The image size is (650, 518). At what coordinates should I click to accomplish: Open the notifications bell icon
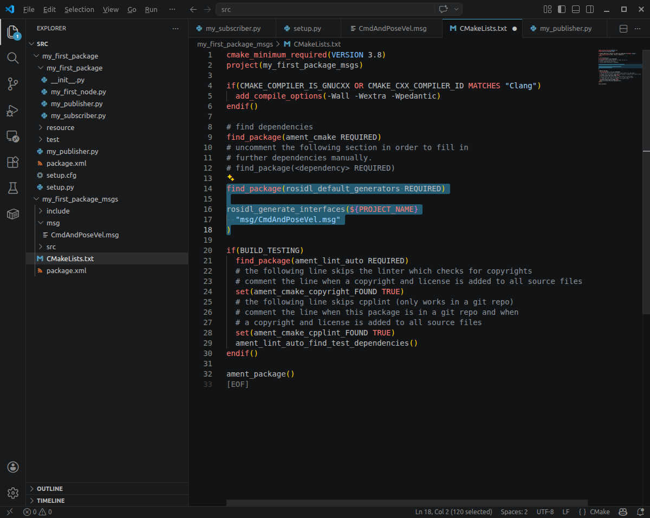640,511
